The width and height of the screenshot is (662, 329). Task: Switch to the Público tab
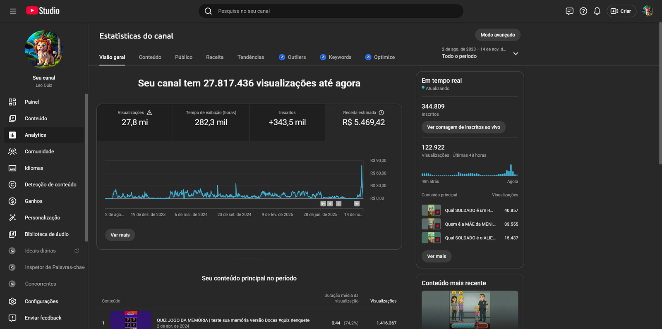coord(183,57)
